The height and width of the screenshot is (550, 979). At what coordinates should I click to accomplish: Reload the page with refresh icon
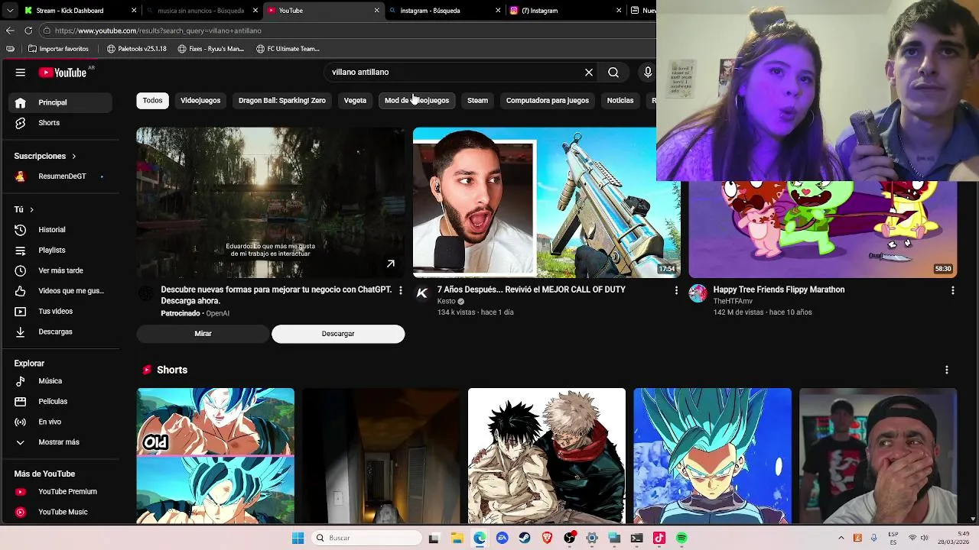coord(28,31)
